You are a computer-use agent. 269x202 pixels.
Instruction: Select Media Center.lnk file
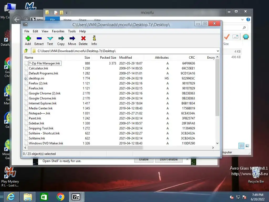pos(41,108)
